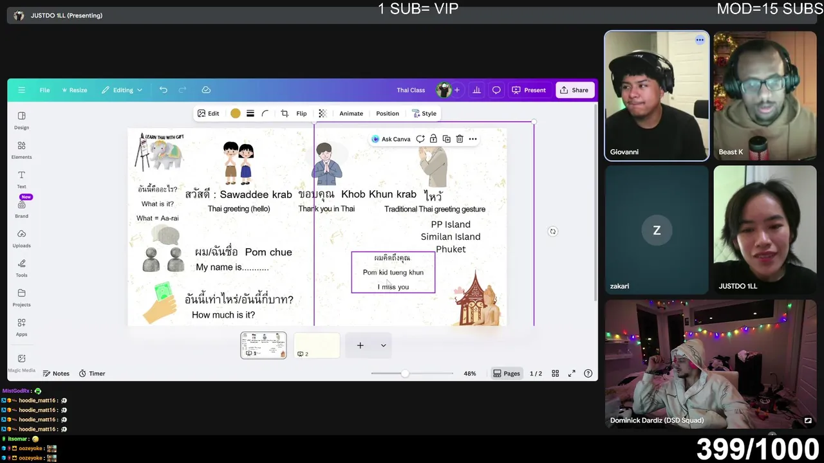The width and height of the screenshot is (824, 463).
Task: Click Animate in the toolbar
Action: [351, 113]
